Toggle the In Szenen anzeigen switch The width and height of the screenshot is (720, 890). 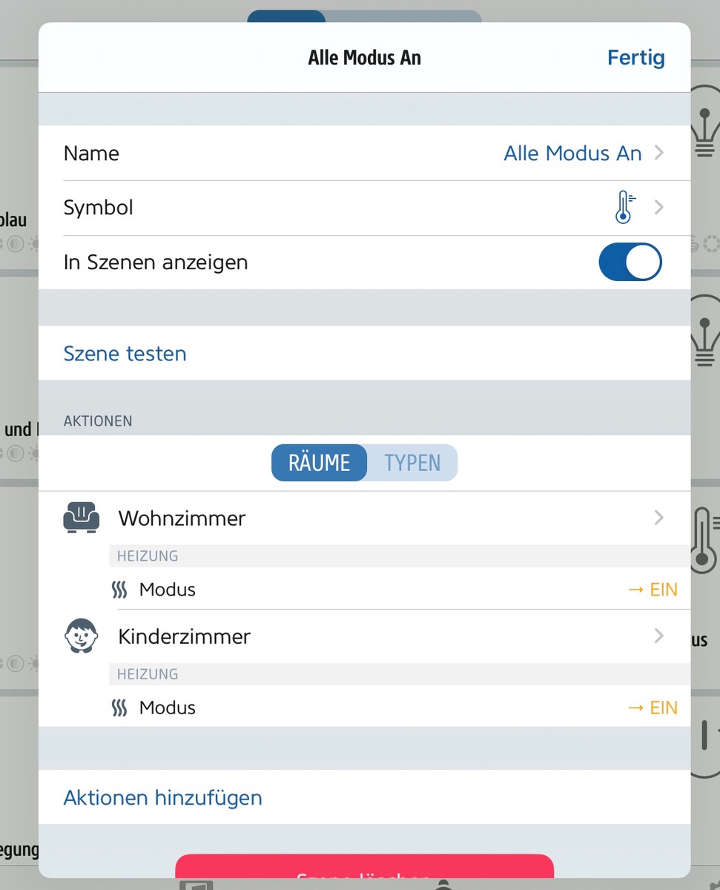point(630,263)
